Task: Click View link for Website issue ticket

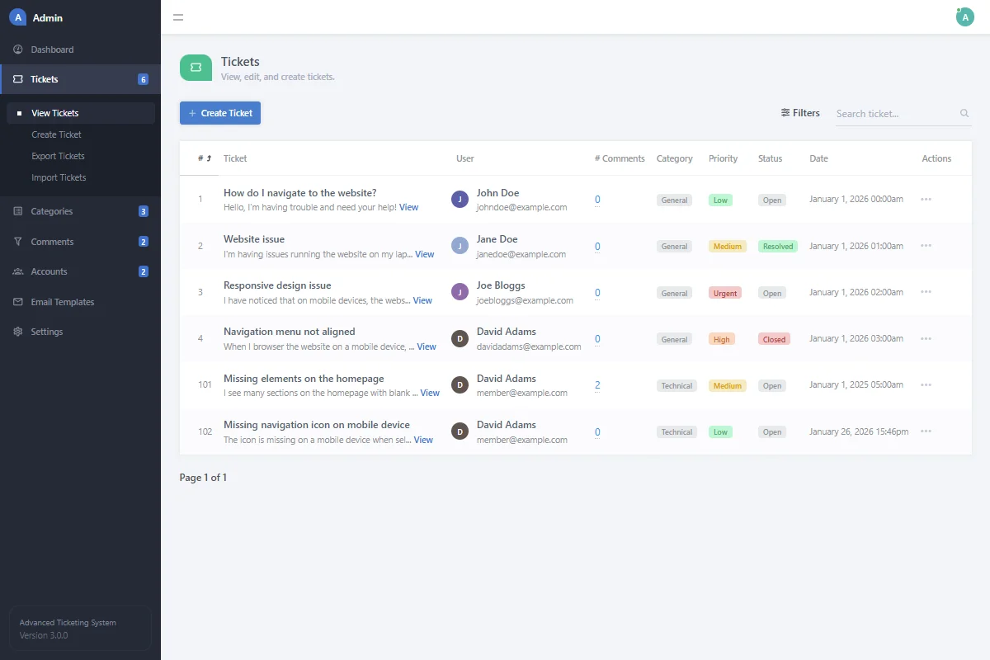Action: click(x=424, y=254)
